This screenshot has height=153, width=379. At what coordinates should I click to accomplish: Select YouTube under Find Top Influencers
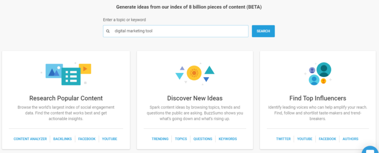[x=305, y=139]
